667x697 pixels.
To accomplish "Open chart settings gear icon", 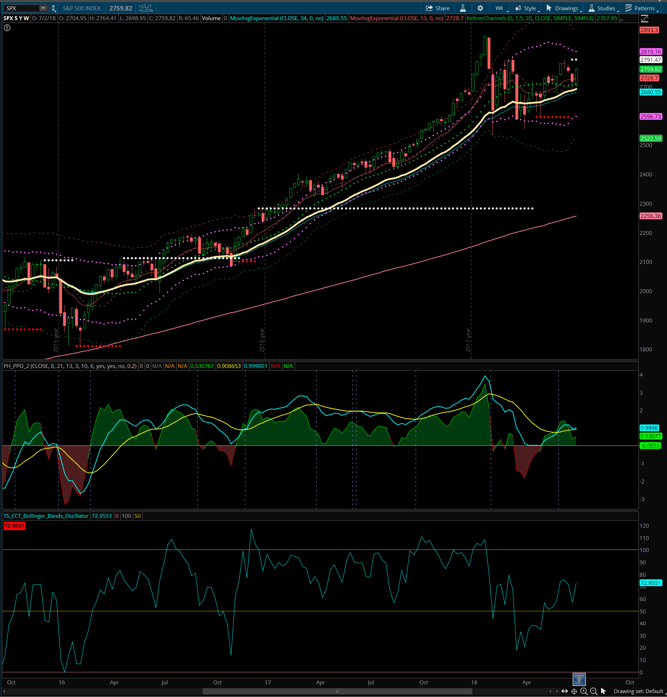I will pos(480,8).
